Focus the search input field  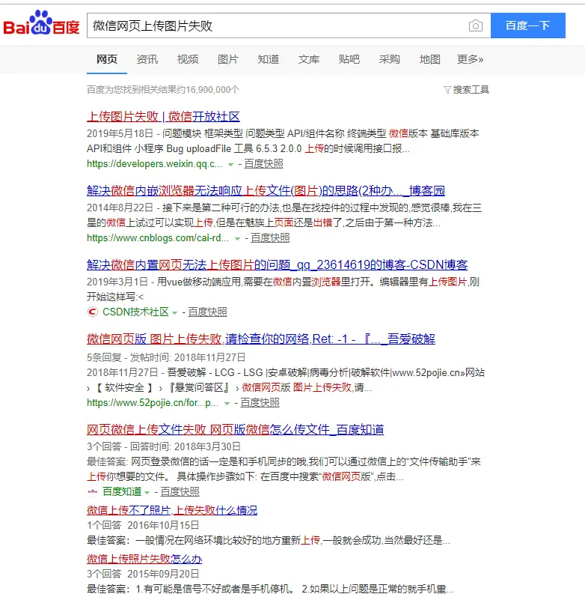click(x=278, y=25)
